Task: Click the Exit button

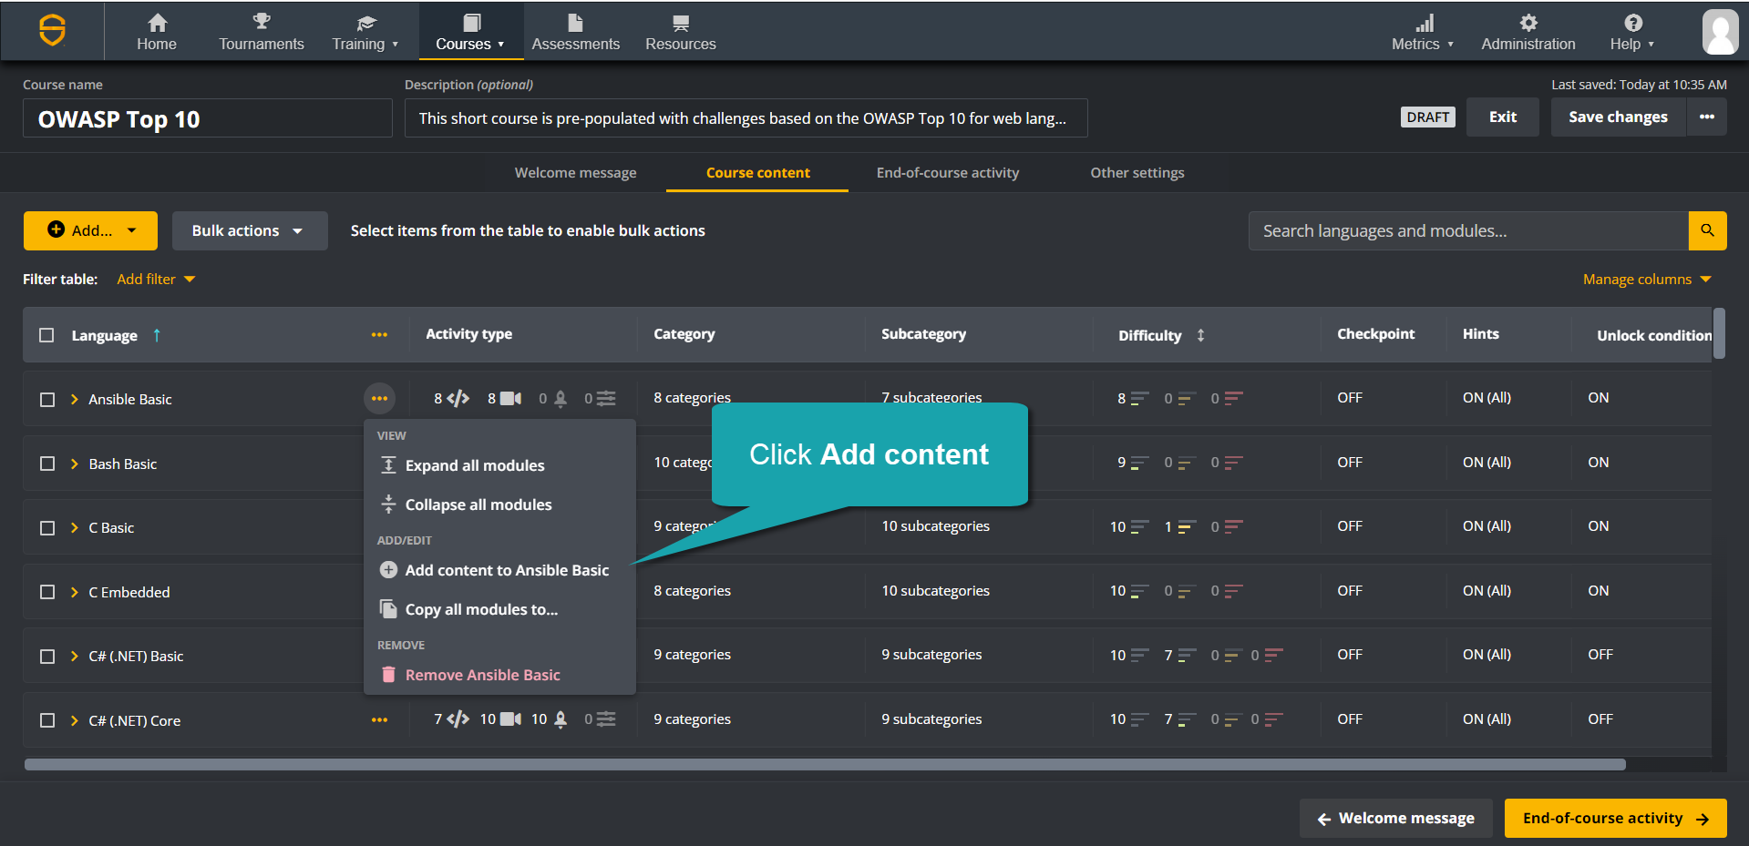Action: pyautogui.click(x=1503, y=117)
